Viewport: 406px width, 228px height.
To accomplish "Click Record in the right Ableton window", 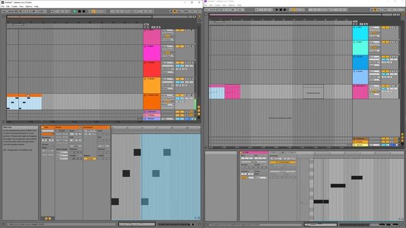I will [285, 9].
